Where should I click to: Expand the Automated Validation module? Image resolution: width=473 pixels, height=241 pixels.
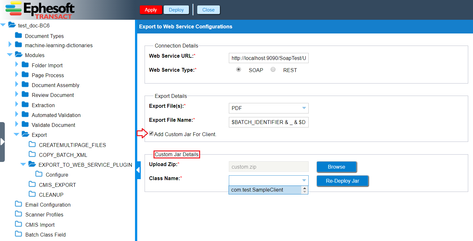17,114
